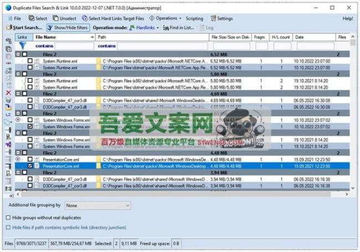Click the 9,11 MB selected size value
360x252 pixels.
click(129, 244)
